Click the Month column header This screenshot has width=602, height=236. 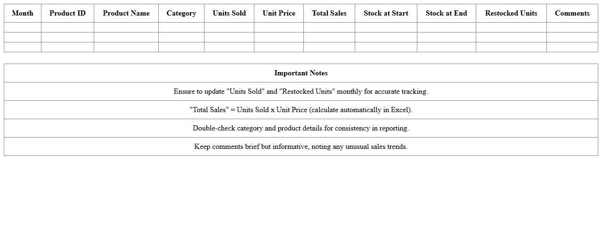23,13
